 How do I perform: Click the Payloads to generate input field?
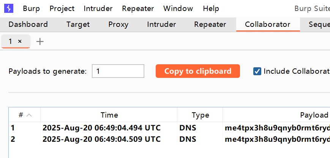(118, 71)
